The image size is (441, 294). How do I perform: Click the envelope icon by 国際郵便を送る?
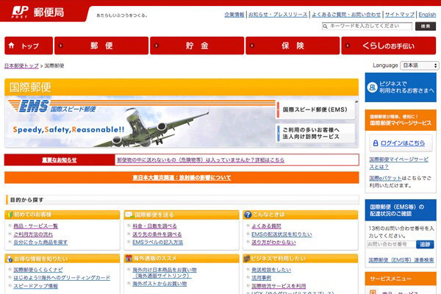pos(129,215)
